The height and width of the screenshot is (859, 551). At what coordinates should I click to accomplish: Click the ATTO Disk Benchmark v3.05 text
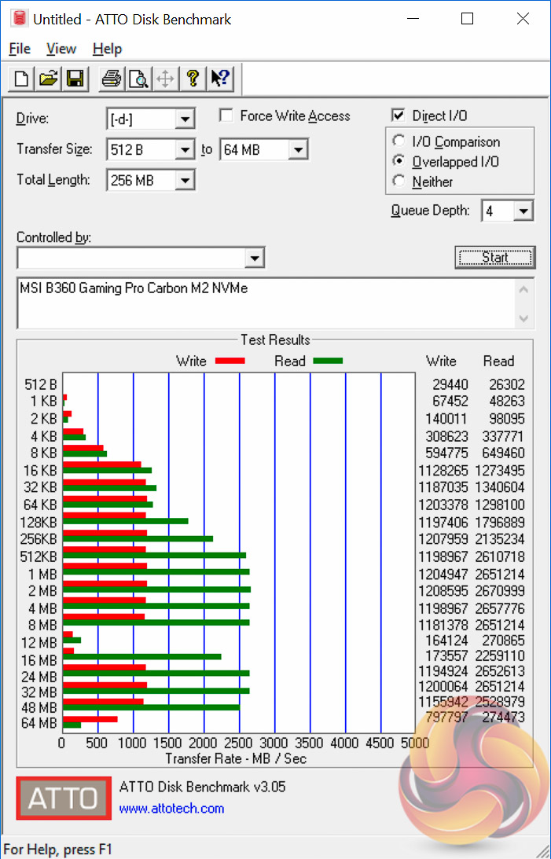pos(202,787)
